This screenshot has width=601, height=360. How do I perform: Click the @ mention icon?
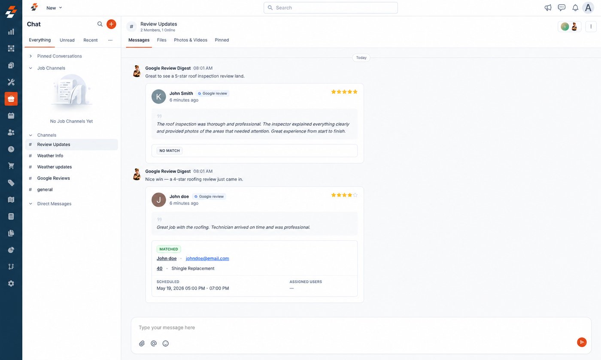tap(154, 343)
